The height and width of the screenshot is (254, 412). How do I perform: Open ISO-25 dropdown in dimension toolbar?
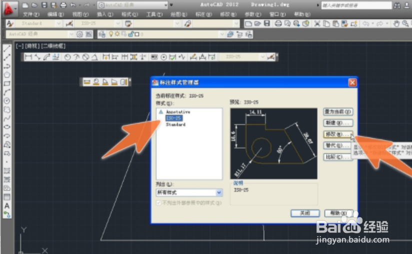click(x=262, y=56)
